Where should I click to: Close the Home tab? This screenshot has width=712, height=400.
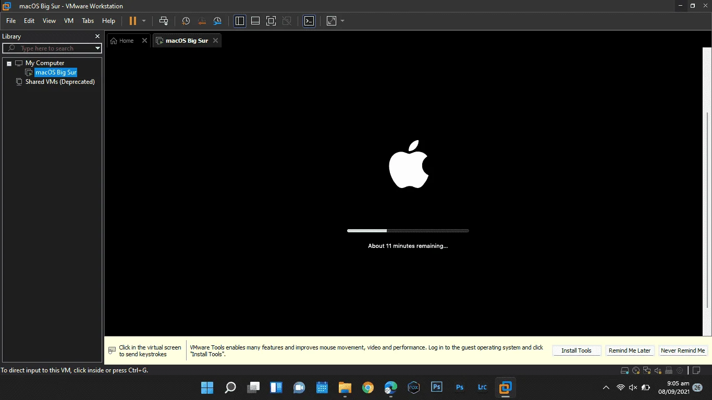coord(144,41)
